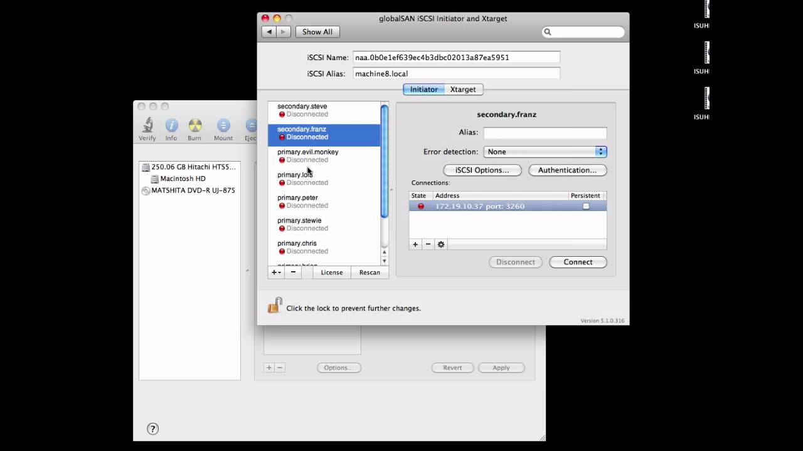Open the Authentication dialog
This screenshot has height=451, width=803.
tap(567, 170)
